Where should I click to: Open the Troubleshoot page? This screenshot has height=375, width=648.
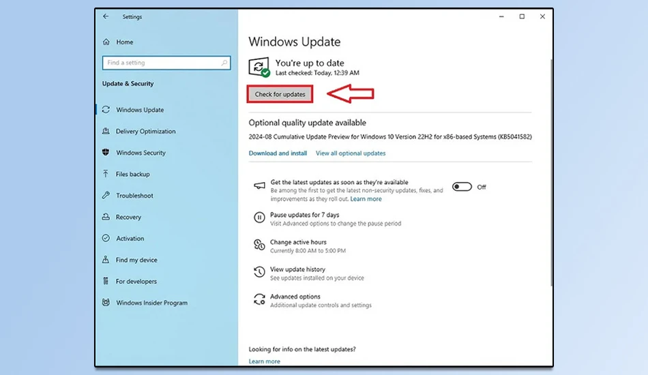tap(134, 196)
